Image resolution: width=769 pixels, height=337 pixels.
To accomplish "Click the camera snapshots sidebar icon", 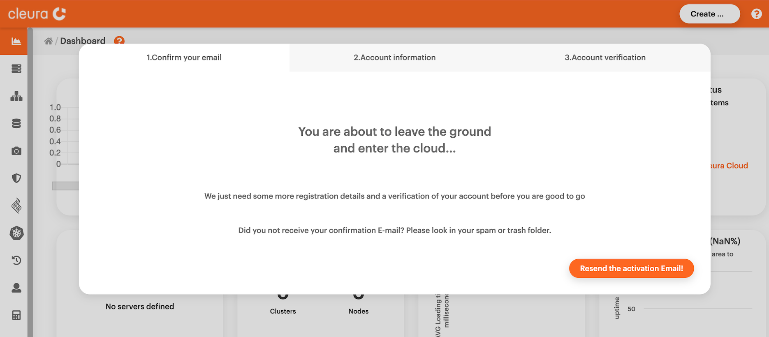I will coord(16,151).
